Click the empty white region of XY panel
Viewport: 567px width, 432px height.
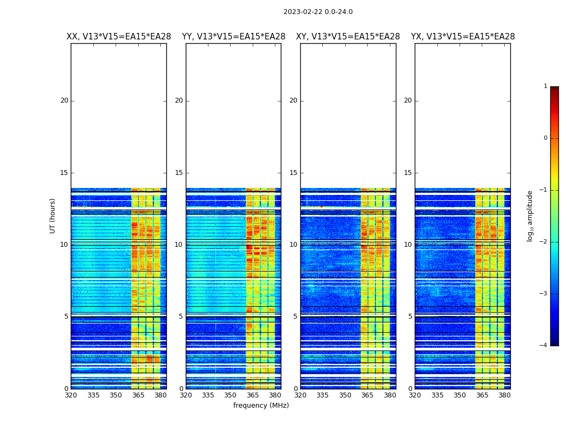348,113
